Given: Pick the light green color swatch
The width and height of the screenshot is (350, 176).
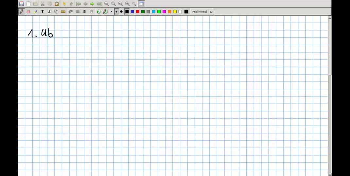Looking at the screenshot, I should pyautogui.click(x=159, y=11).
